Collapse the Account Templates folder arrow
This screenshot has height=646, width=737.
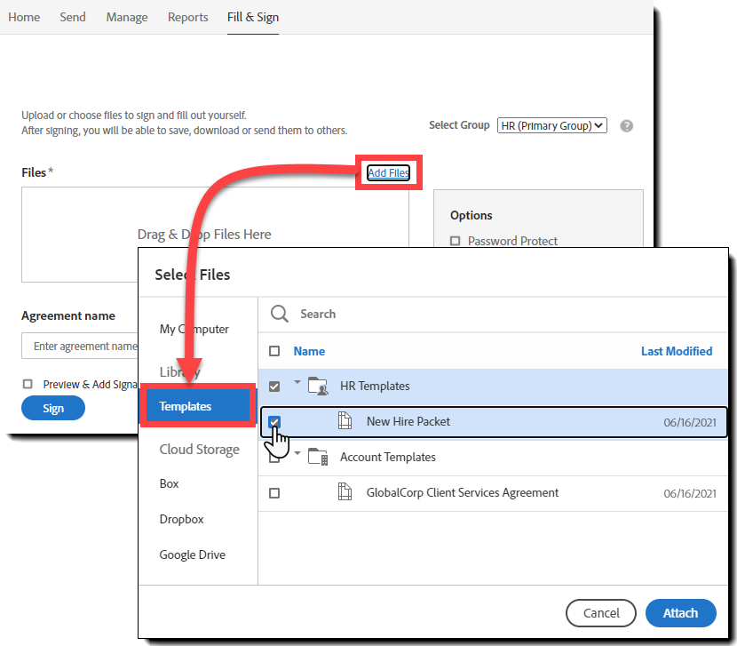(297, 452)
